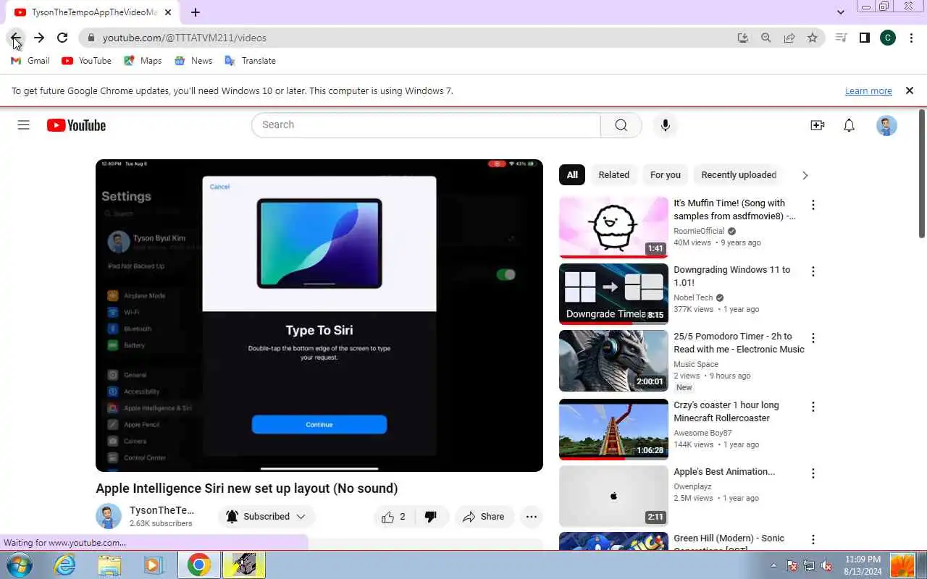Viewport: 927px width, 579px height.
Task: Open the It's Muffin Time thumbnail
Action: [x=613, y=227]
